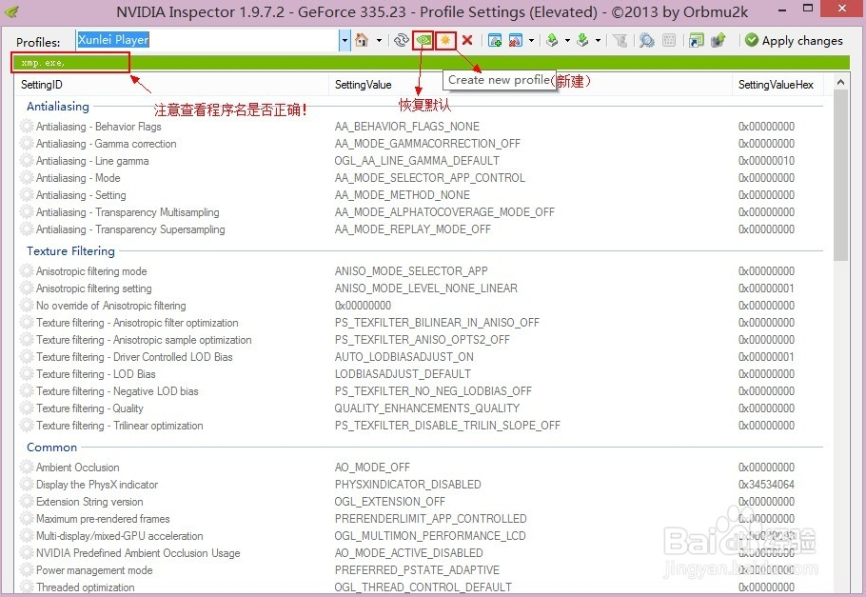Click the gear icon beside Antialiasing - Behavior Flags
866x597 pixels.
tap(27, 126)
